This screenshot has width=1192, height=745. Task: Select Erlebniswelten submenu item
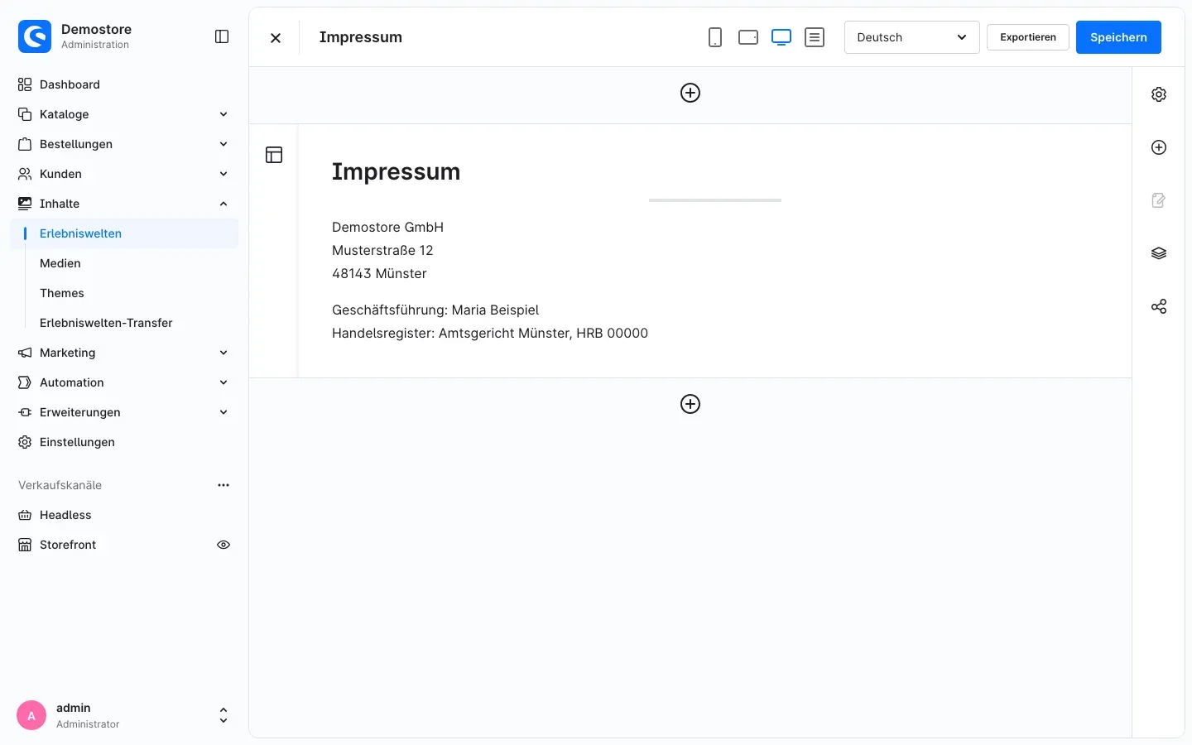124,233
